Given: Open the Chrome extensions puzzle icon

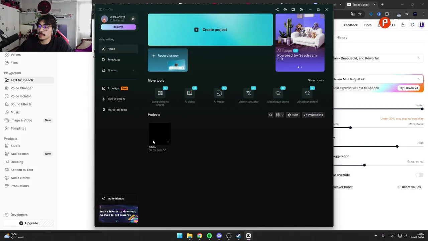Looking at the screenshot, I should coord(387,14).
